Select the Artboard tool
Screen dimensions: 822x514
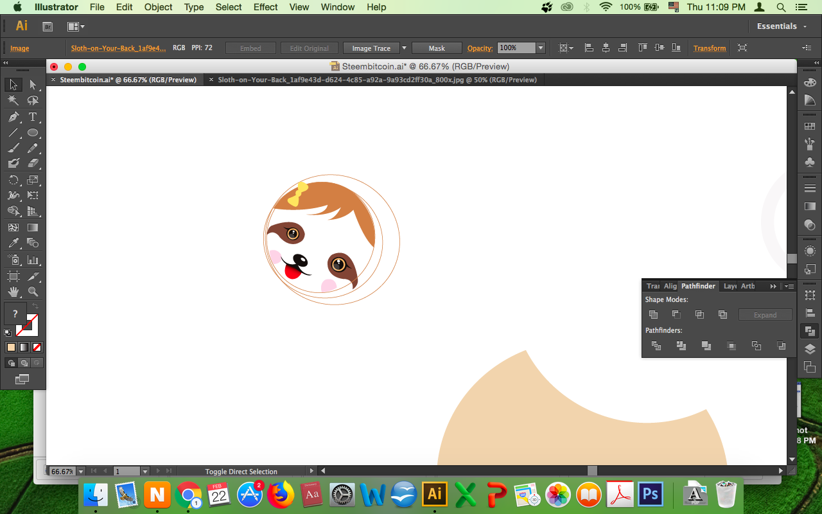point(13,276)
